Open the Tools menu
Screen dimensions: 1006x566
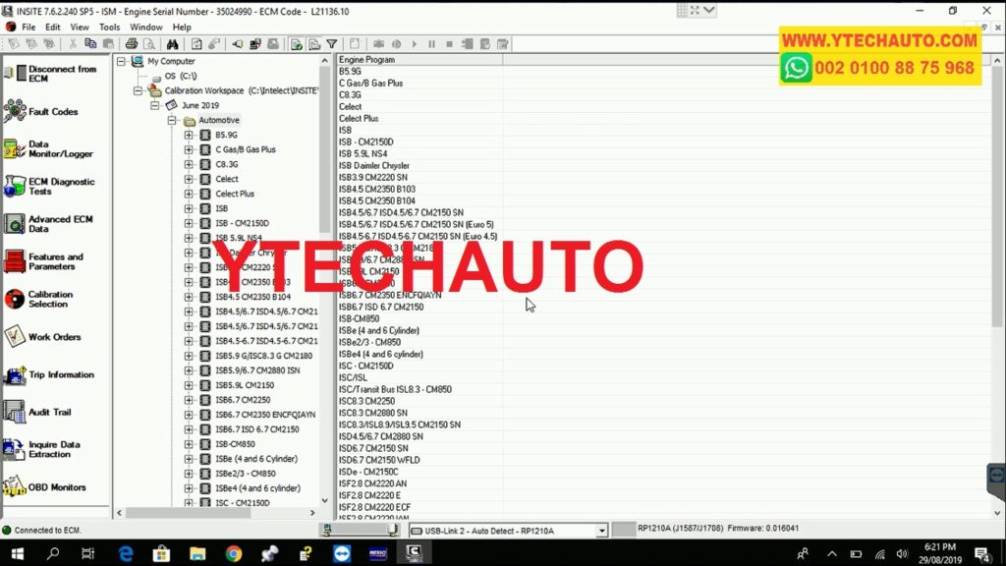tap(109, 27)
